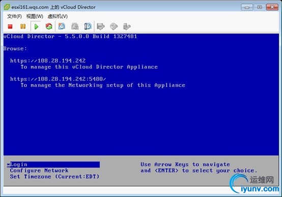Image resolution: width=282 pixels, height=197 pixels.
Task: Open the Snapshot Manager icon
Action: 88,26
